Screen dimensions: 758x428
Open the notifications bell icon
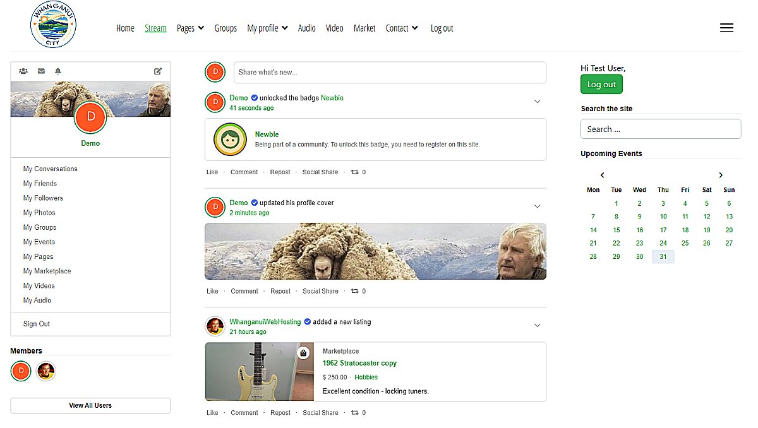pos(58,71)
